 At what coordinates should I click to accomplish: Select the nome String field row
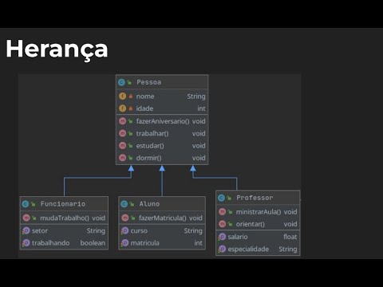click(x=162, y=96)
